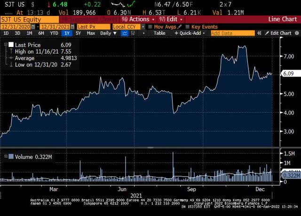The height and width of the screenshot is (216, 301).
Task: Open the end date calendar picker
Action: [72, 27]
